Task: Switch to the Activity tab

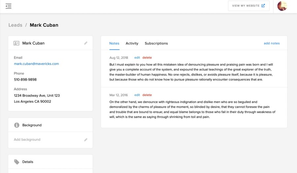Action: pos(132,43)
